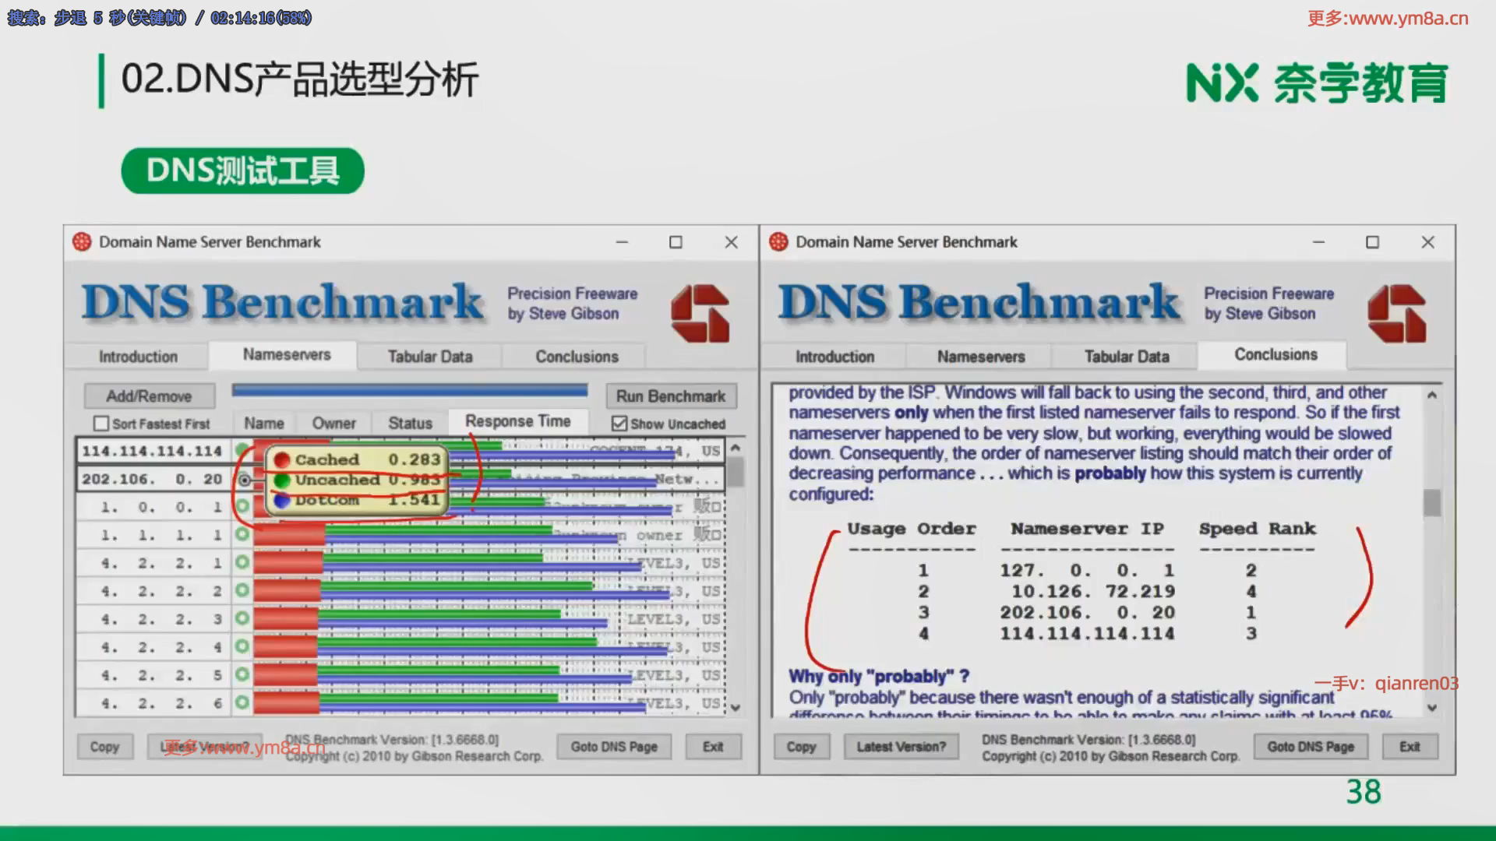Screen dimensions: 1496x841
Task: Uncheck the Show Uncached checkbox
Action: click(x=619, y=424)
